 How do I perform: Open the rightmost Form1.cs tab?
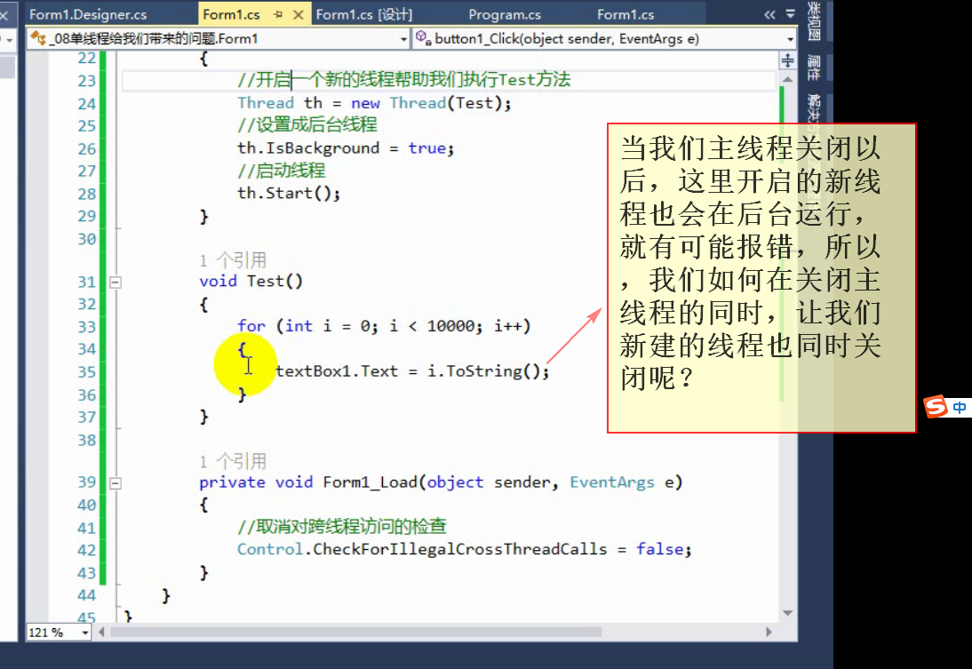[x=625, y=14]
